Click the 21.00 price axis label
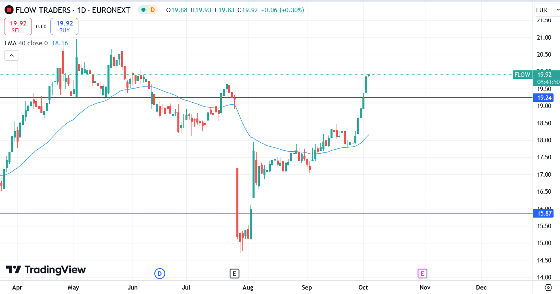Image resolution: width=560 pixels, height=294 pixels. point(544,38)
